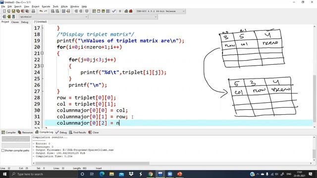
Task: Open the Compiler bottom panel tab
Action: (9, 133)
